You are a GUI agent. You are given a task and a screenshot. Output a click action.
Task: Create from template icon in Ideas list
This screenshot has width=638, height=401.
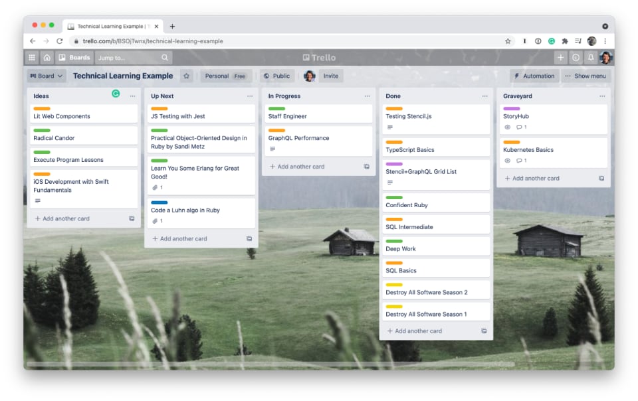pos(132,218)
